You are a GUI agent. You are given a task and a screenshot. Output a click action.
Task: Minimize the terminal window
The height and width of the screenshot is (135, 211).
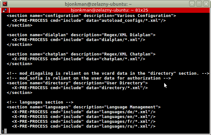[x=191, y=4]
